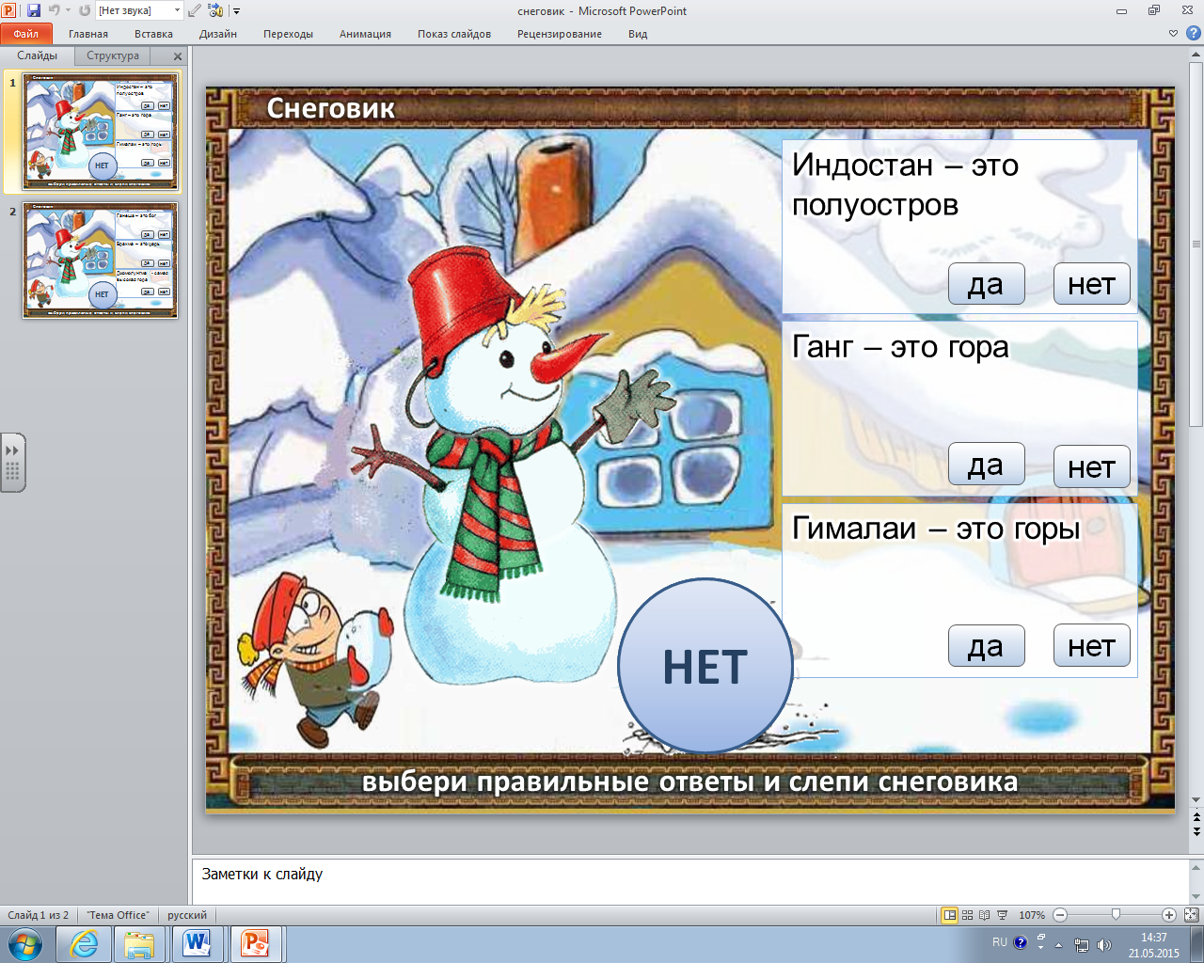The image size is (1204, 963).
Task: Switch to the Вставка ribbon tab
Action: [153, 34]
